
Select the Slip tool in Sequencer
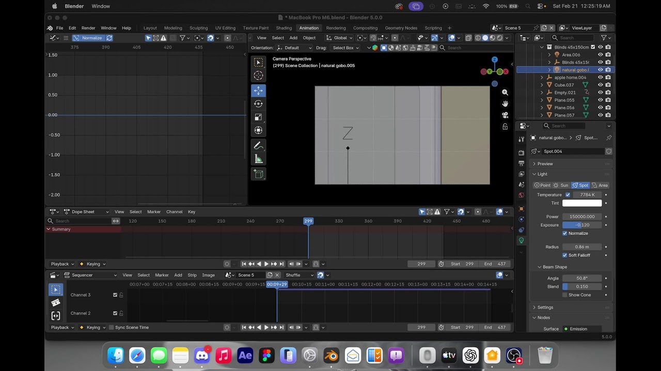pos(56,315)
